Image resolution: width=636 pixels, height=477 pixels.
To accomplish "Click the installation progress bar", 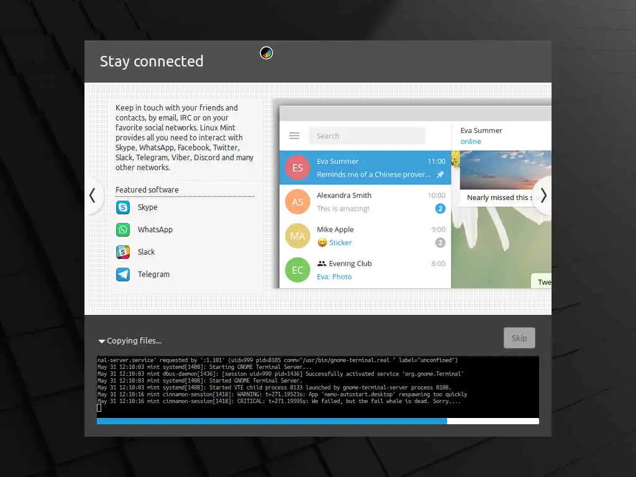I will tap(318, 422).
